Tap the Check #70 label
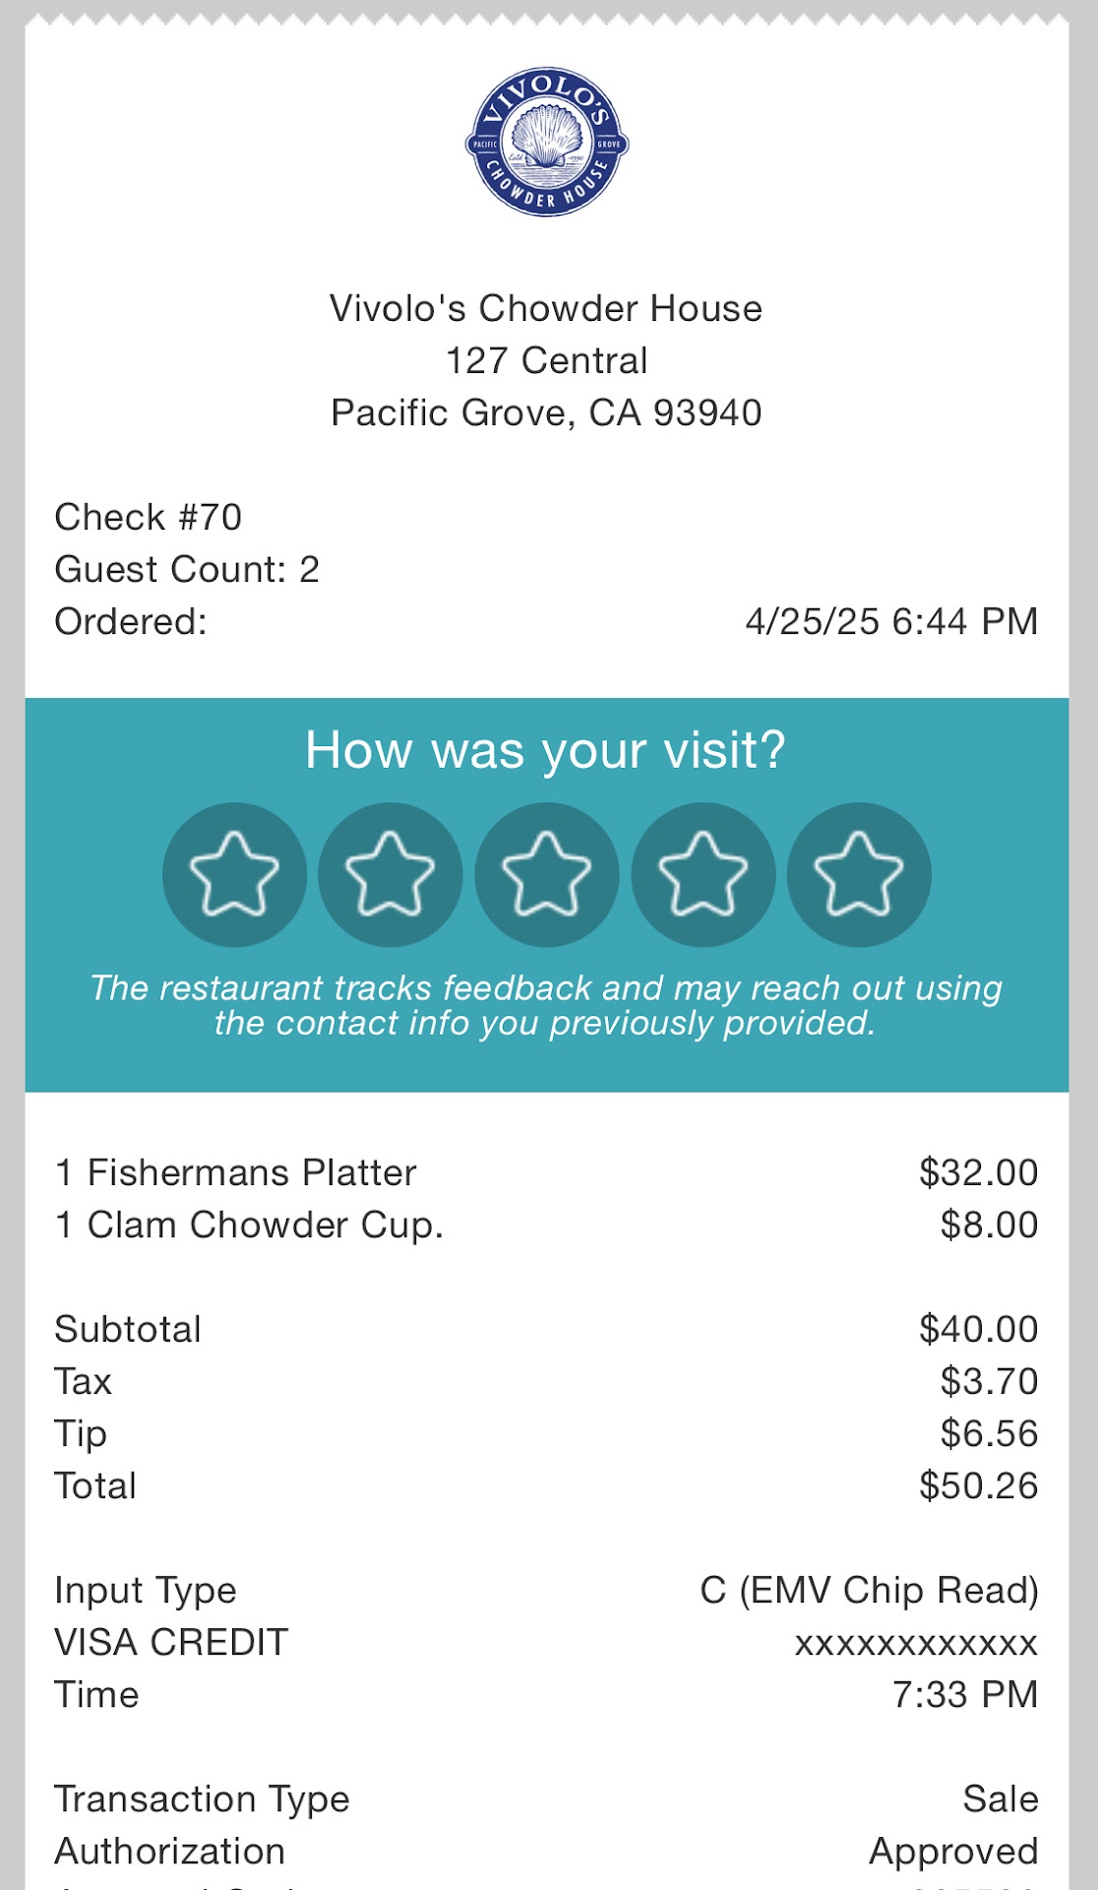This screenshot has height=1890, width=1098. pos(149,518)
